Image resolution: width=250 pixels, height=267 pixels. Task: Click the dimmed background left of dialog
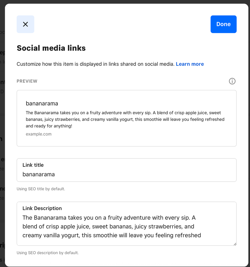point(2,134)
